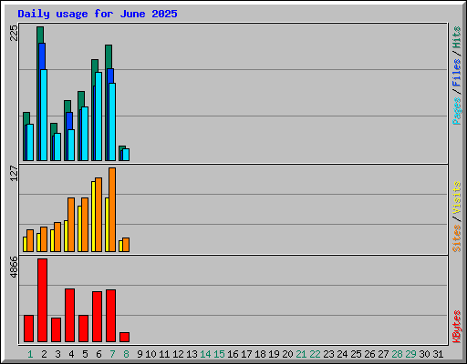Click the red KBytes bar for day 1
This screenshot has height=364, width=467.
pos(29,329)
